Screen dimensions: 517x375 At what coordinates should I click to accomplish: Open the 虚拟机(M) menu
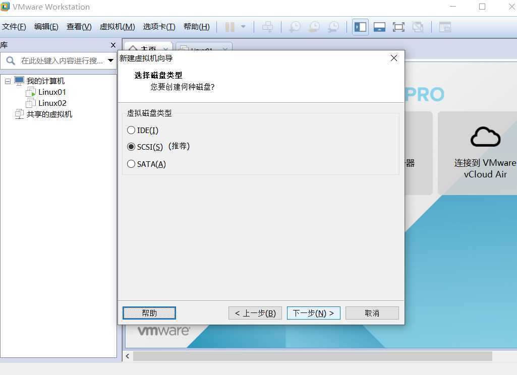118,27
